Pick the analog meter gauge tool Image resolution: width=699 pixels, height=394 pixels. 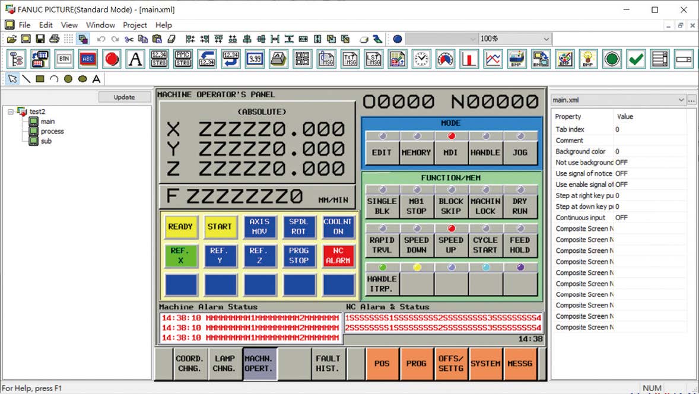[x=445, y=59]
